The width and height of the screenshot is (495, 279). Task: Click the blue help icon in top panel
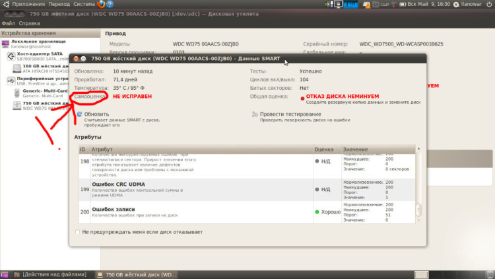(110, 4)
